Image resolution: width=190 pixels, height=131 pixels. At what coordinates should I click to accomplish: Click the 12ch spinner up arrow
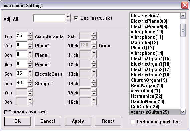[x=94, y=62]
